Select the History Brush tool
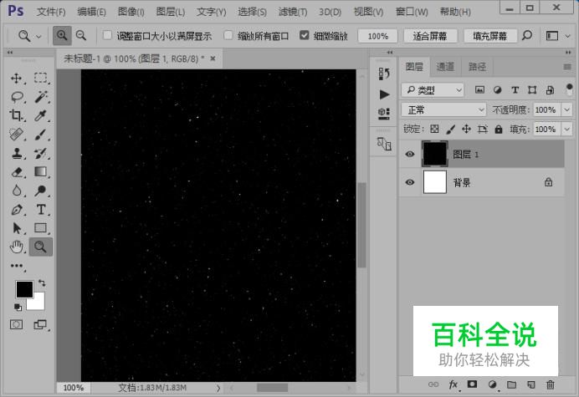The width and height of the screenshot is (579, 397). [x=41, y=153]
